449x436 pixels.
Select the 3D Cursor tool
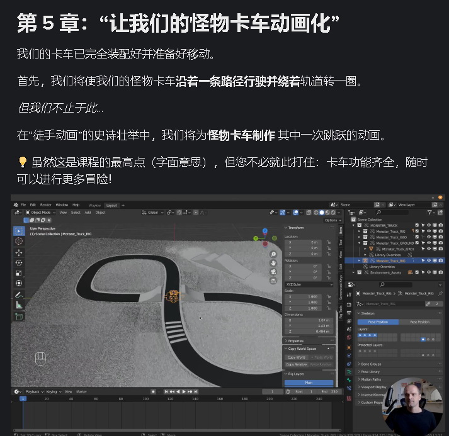point(19,241)
